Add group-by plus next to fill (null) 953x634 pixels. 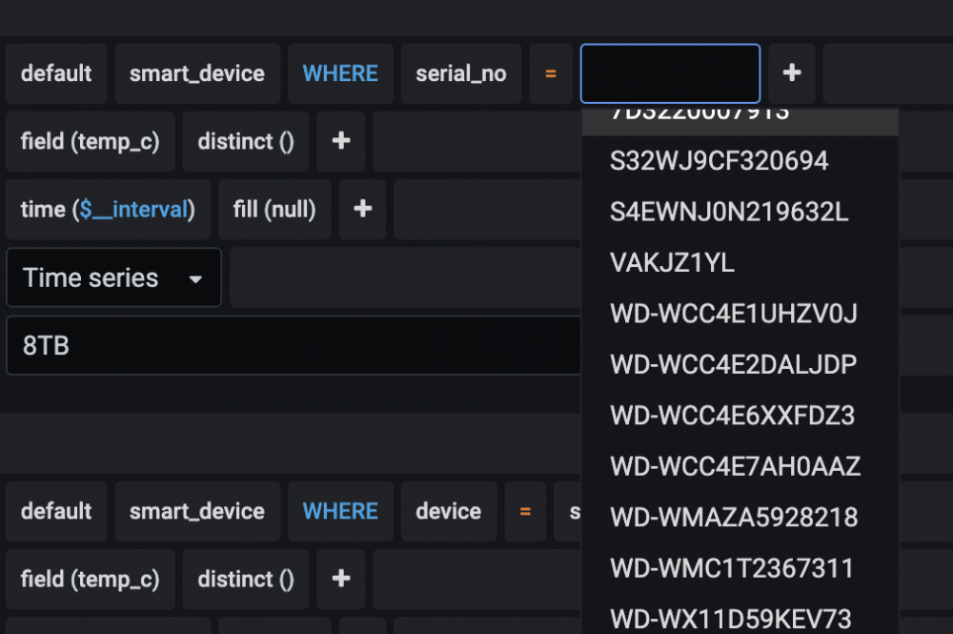(x=363, y=210)
